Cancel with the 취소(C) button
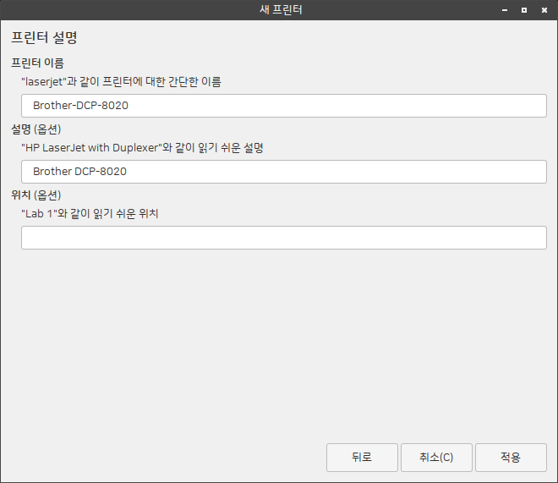 (436, 458)
